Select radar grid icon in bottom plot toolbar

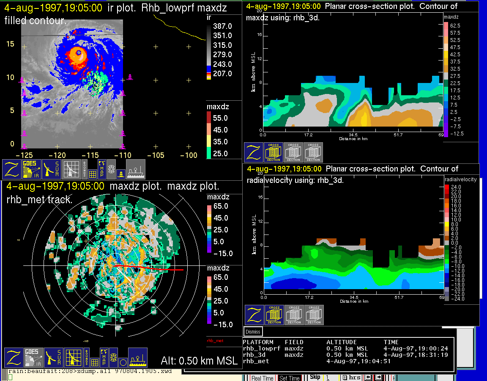(x=72, y=358)
